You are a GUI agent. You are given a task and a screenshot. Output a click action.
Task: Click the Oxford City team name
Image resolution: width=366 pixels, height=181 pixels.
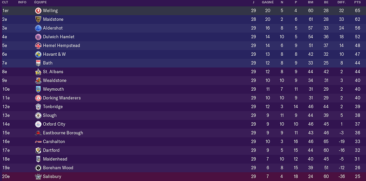pyautogui.click(x=54, y=124)
